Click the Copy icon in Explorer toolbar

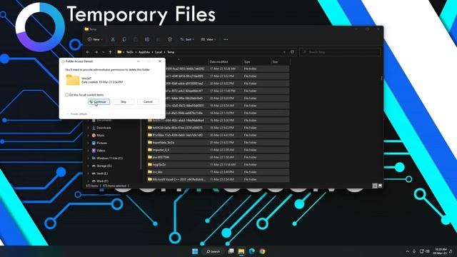pos(124,39)
